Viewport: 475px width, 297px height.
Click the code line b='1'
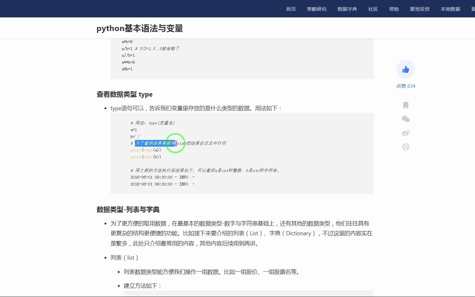pos(136,136)
